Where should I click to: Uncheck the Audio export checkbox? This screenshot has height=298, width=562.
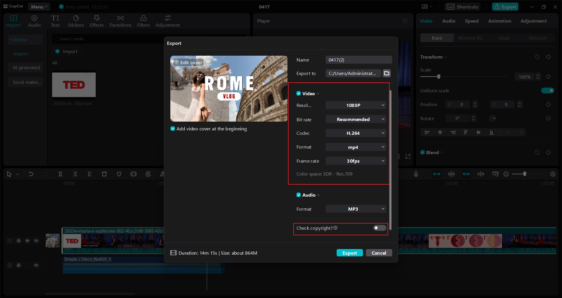coord(299,195)
